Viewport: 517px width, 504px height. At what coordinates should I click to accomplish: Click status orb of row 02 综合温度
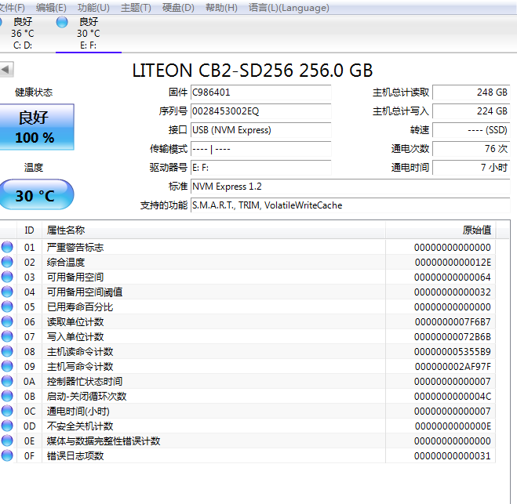click(x=7, y=262)
